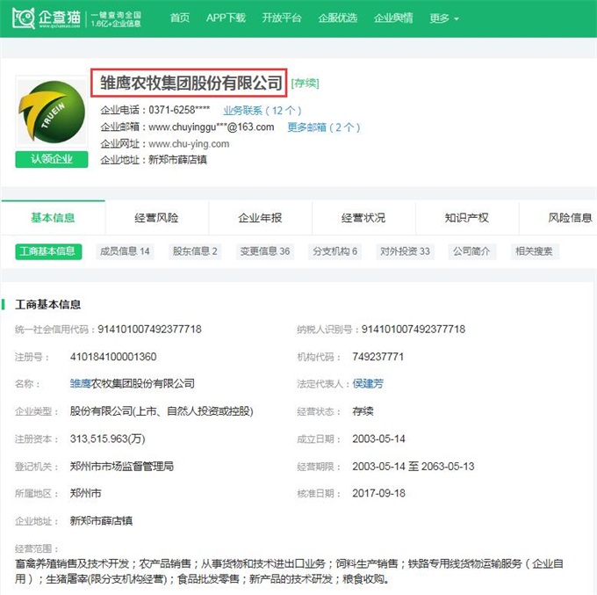Click the 认领企业 button

(x=52, y=159)
